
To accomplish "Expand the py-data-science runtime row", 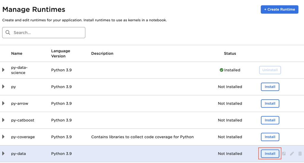I will (4, 70).
